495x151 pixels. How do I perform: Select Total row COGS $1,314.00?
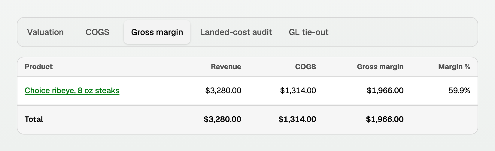pyautogui.click(x=297, y=119)
